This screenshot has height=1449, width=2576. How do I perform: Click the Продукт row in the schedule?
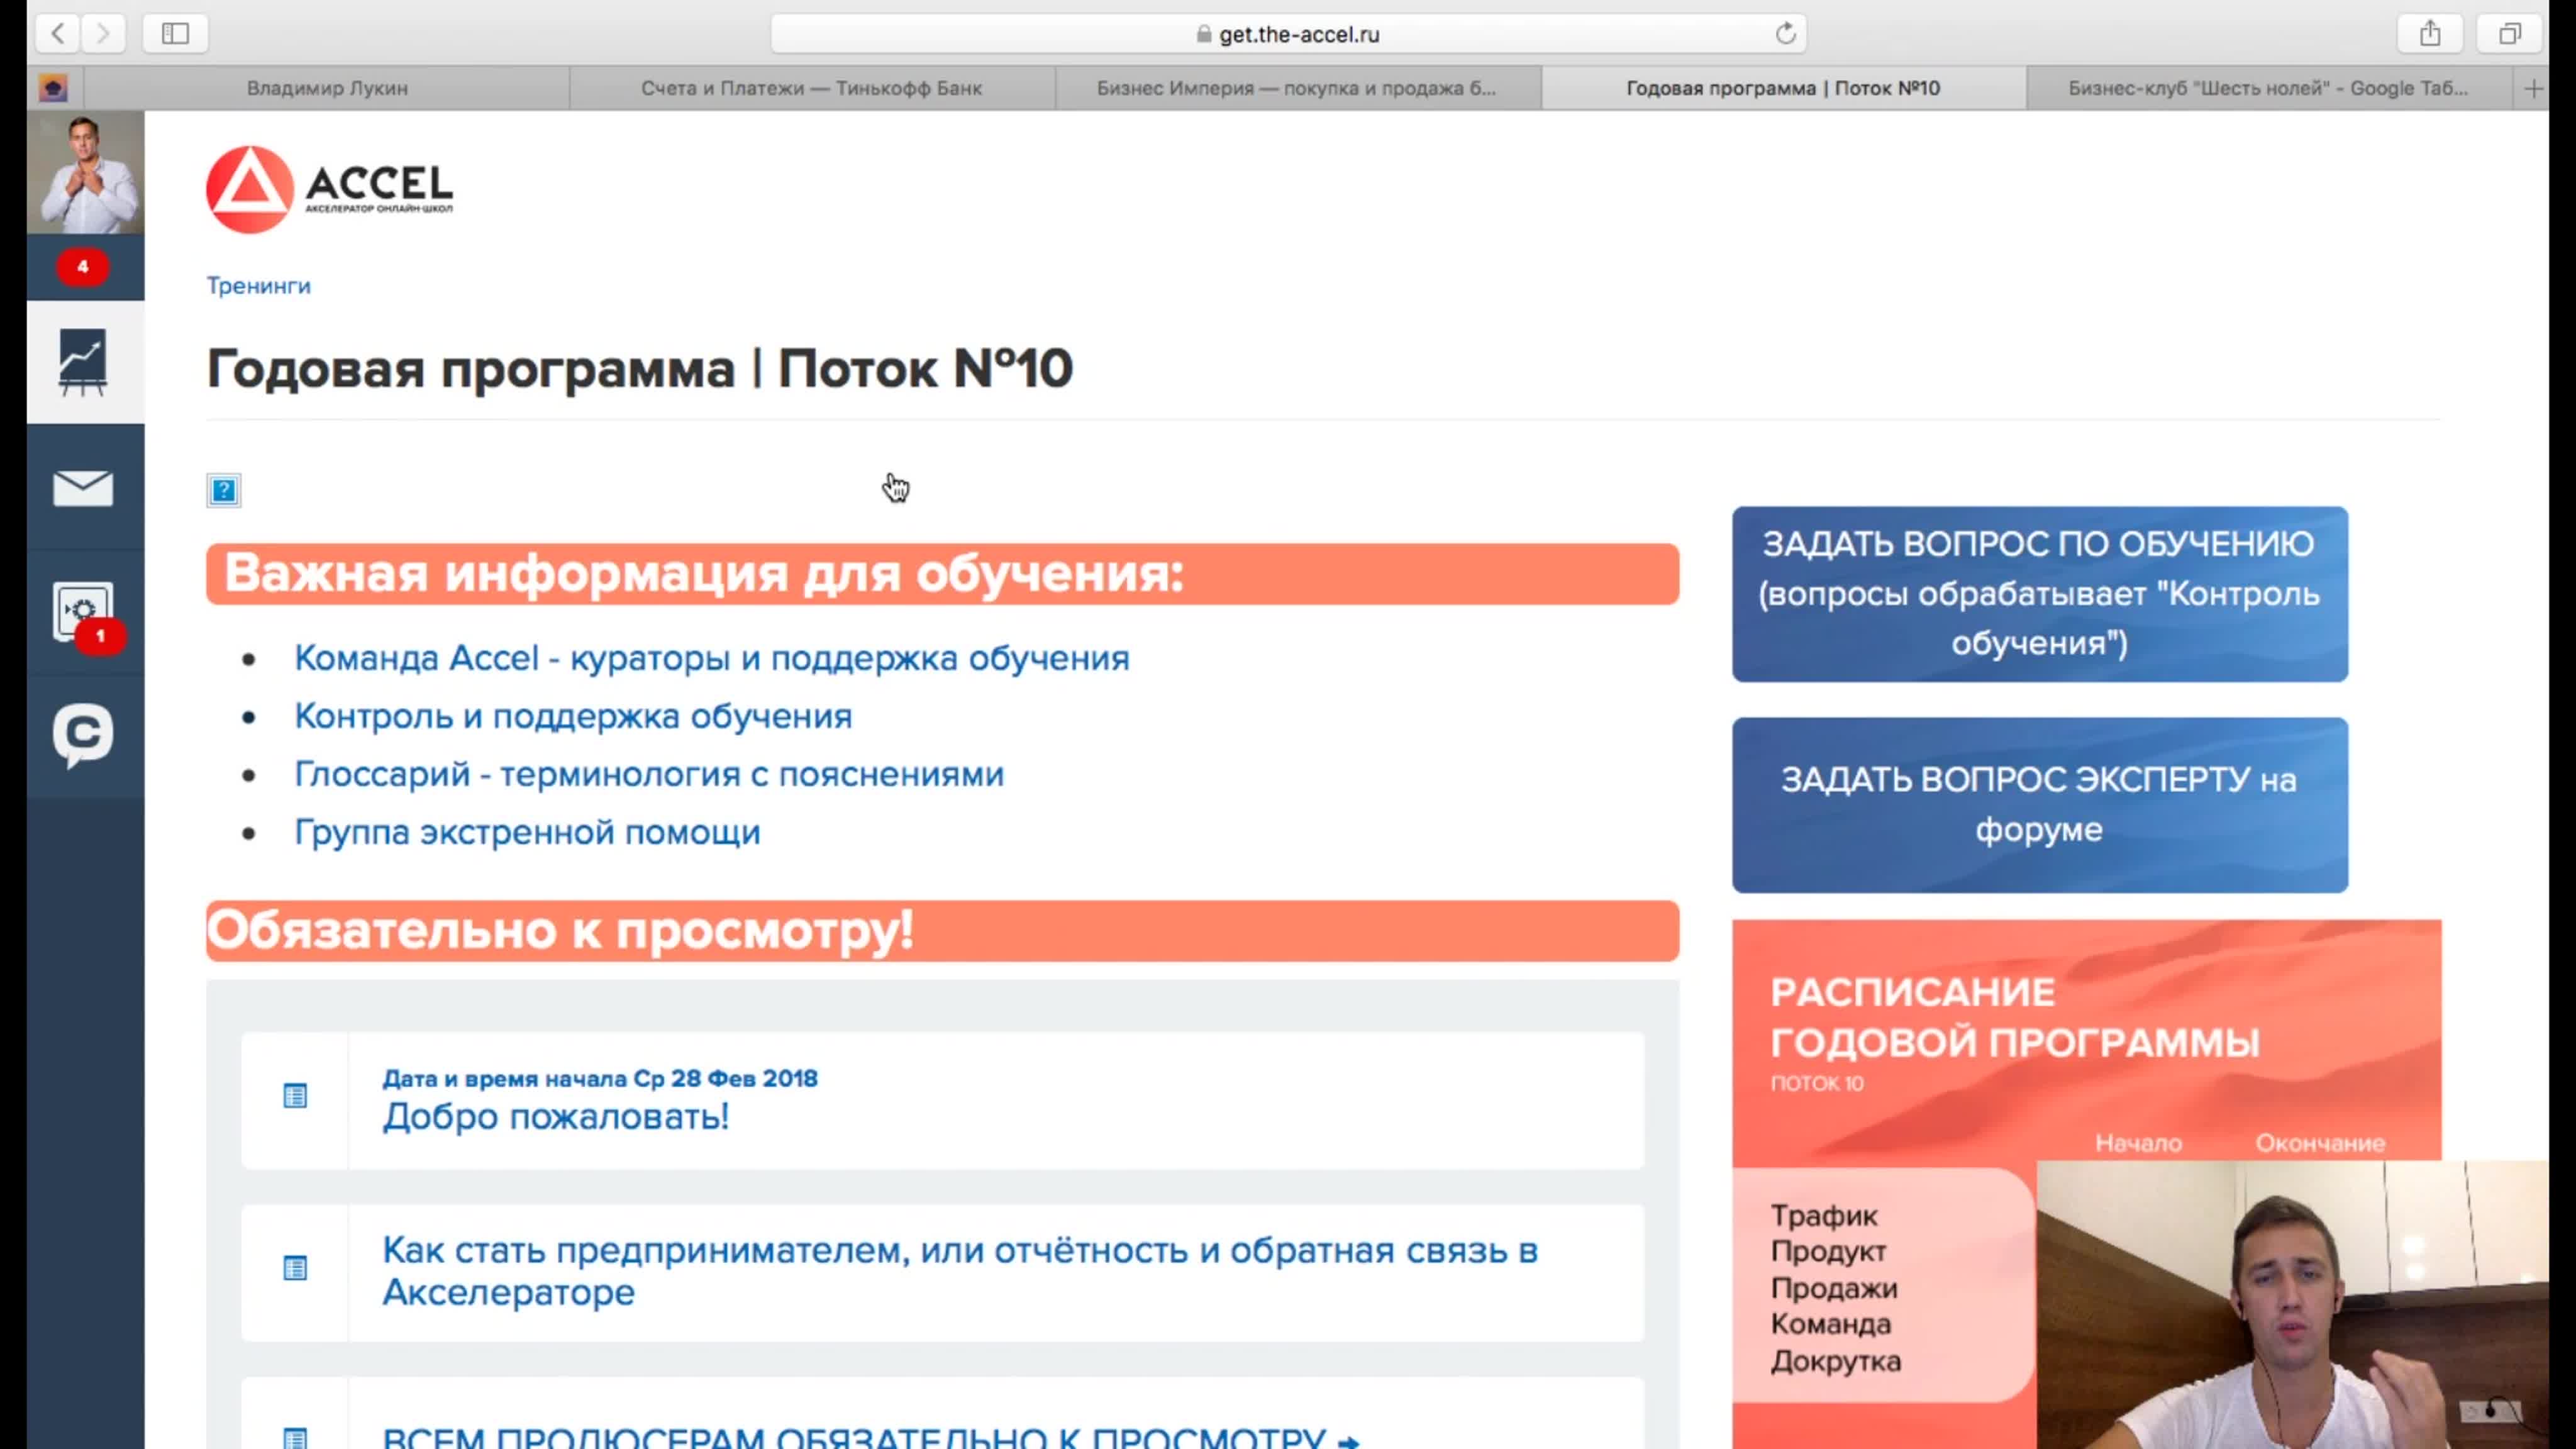1828,1252
